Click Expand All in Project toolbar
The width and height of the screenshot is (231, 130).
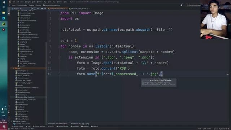[35, 9]
